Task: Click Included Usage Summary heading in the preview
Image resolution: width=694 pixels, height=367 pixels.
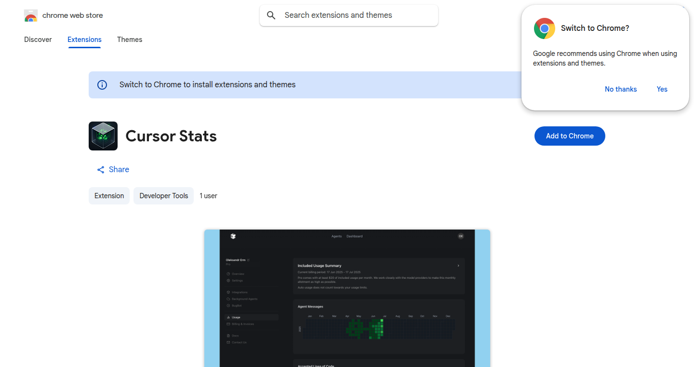Action: click(320, 266)
